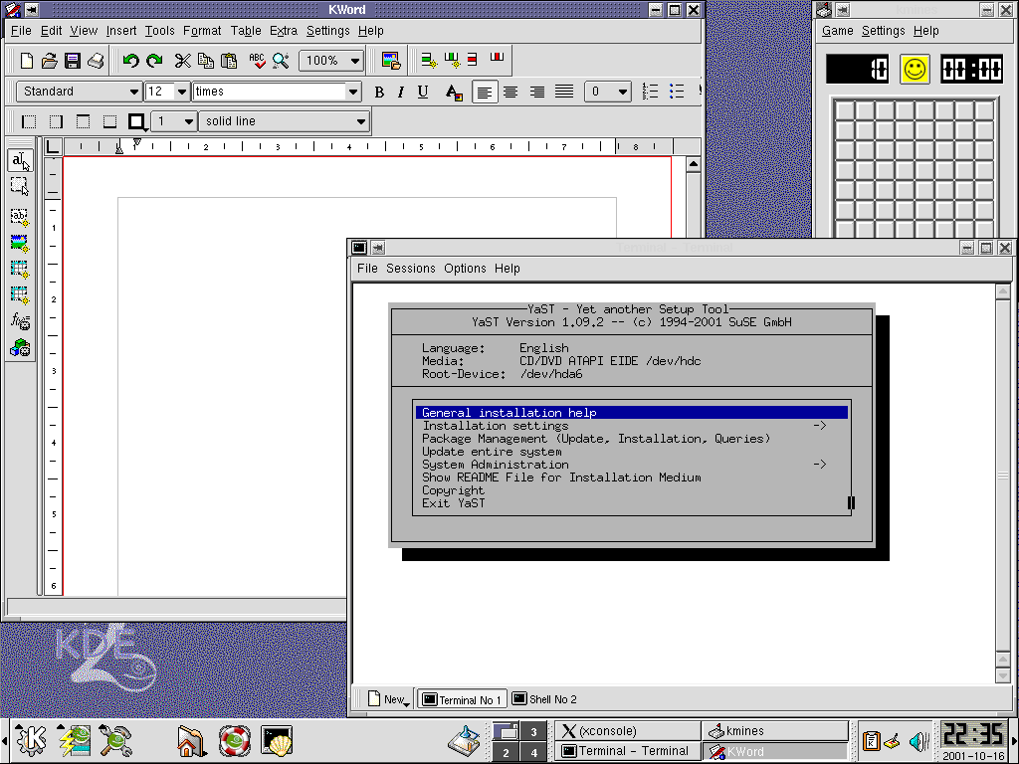The width and height of the screenshot is (1019, 764).
Task: Click the font color icon
Action: (454, 93)
